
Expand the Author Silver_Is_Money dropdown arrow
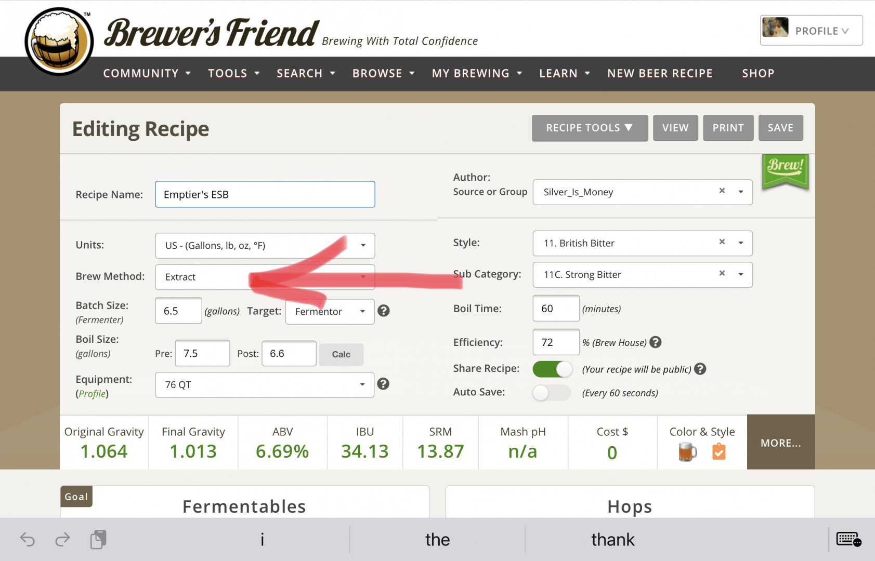coord(741,192)
